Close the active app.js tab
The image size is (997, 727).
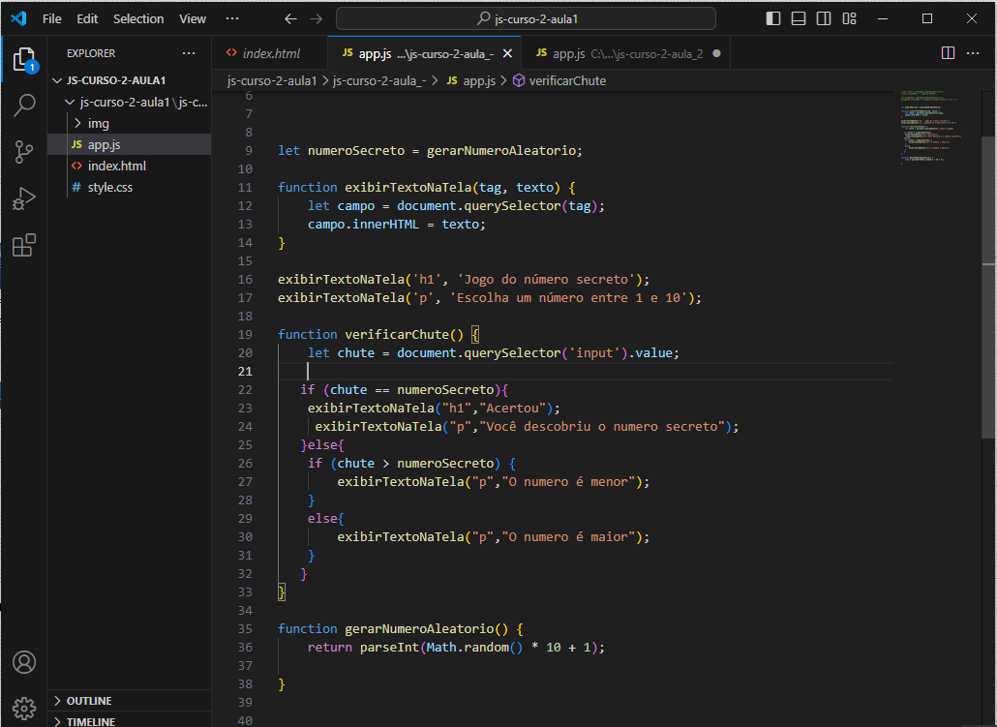pos(507,53)
